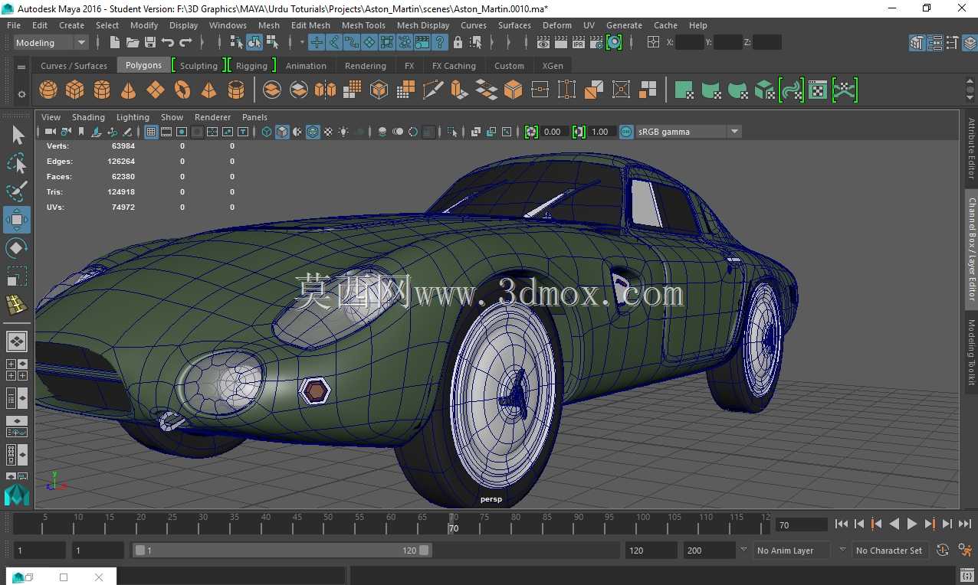Create a polygon torus from the shelf
Screen dimensions: 978x585
point(182,90)
